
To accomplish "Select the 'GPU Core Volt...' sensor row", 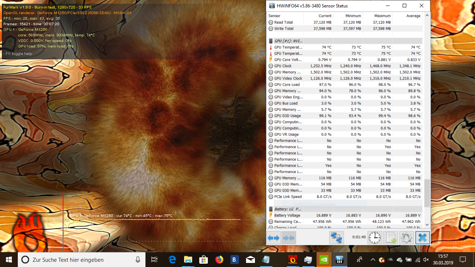I will tap(345, 60).
